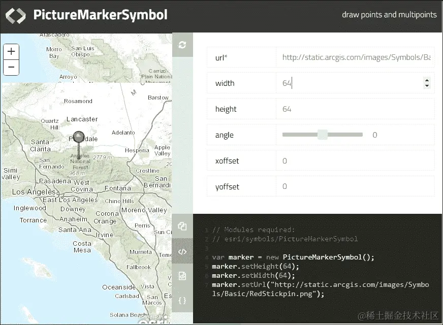Click the copy code icon
This screenshot has height=325, width=443.
click(182, 226)
